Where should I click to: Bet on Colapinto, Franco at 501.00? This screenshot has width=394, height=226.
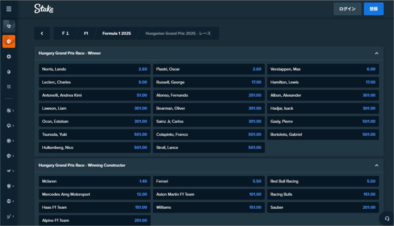coord(209,134)
